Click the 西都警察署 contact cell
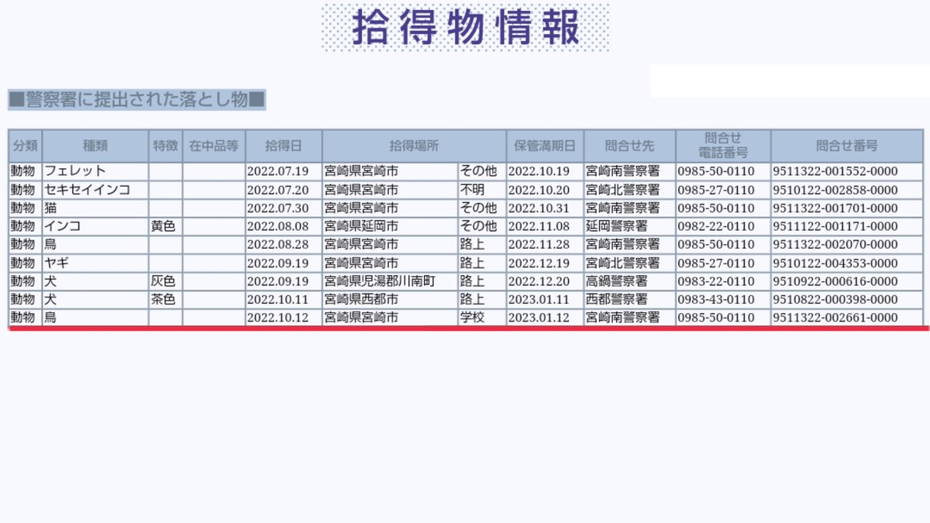 (x=629, y=299)
